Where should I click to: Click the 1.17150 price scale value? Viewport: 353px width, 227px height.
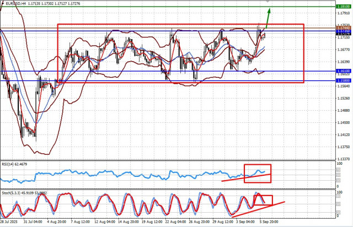344,37
